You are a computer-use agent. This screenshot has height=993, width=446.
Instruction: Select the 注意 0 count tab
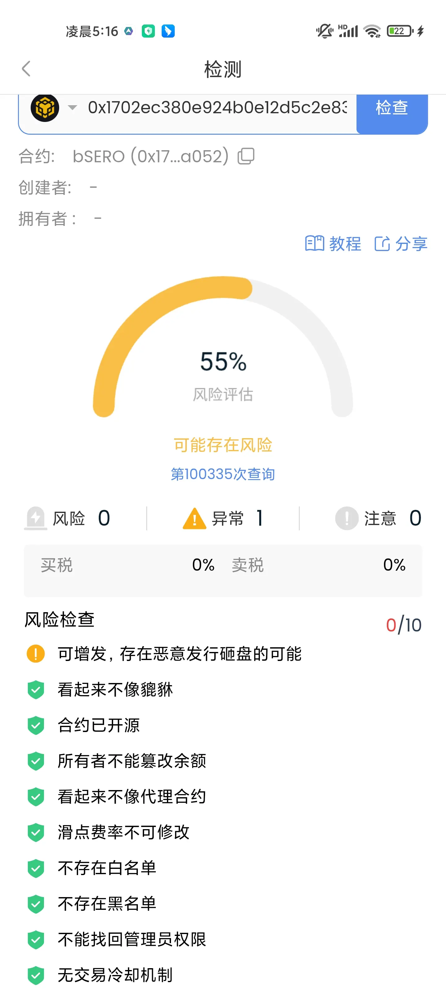pos(378,518)
